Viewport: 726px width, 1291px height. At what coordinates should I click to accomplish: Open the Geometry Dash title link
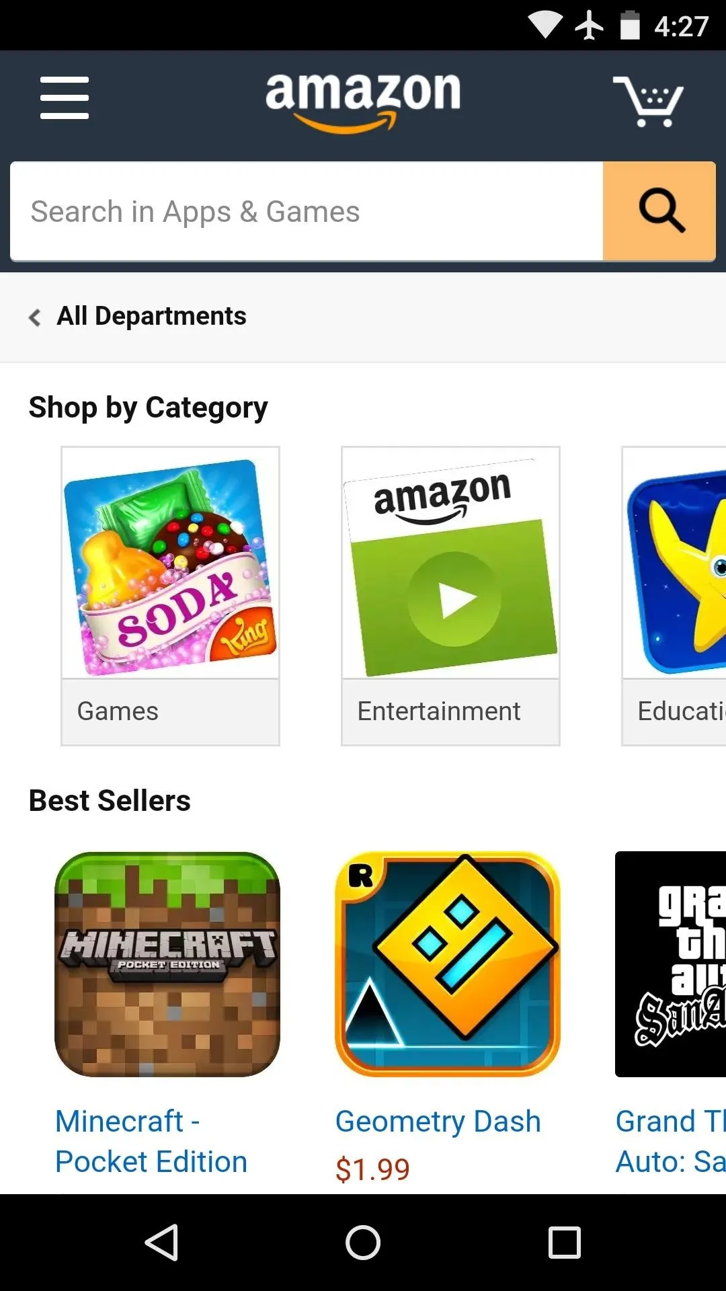pos(438,1122)
